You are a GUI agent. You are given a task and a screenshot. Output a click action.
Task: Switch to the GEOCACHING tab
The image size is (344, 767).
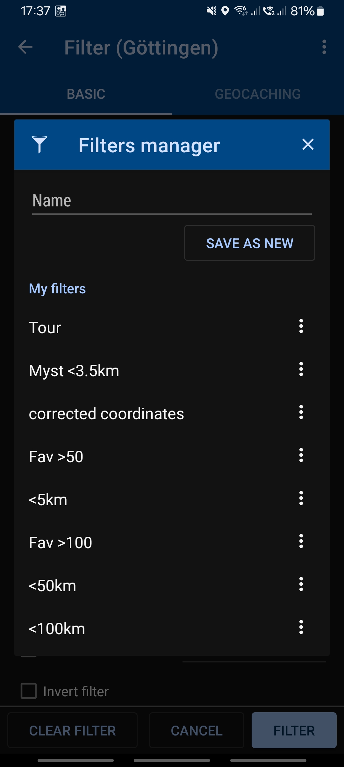[x=258, y=94]
